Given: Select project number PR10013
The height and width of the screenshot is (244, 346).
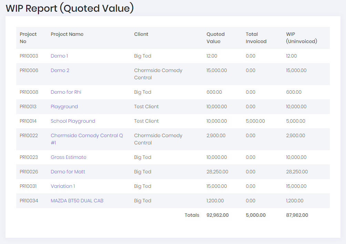Looking at the screenshot, I should [x=28, y=106].
